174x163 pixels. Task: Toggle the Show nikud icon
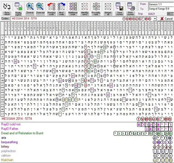pos(7,7)
